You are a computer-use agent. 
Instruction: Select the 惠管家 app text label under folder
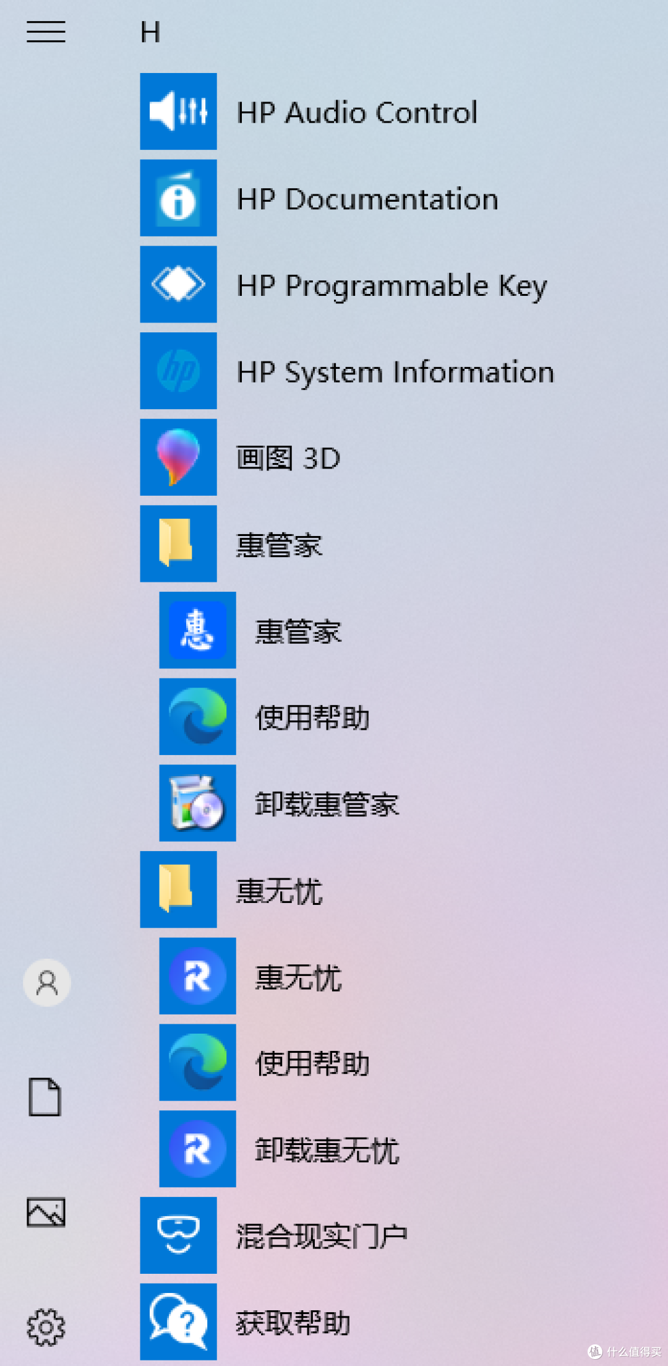299,632
